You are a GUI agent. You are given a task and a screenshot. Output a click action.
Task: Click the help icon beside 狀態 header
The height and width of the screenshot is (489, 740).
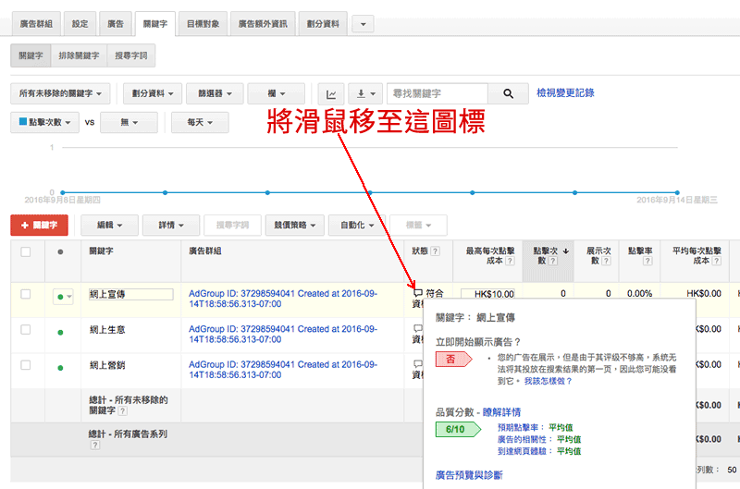click(436, 251)
